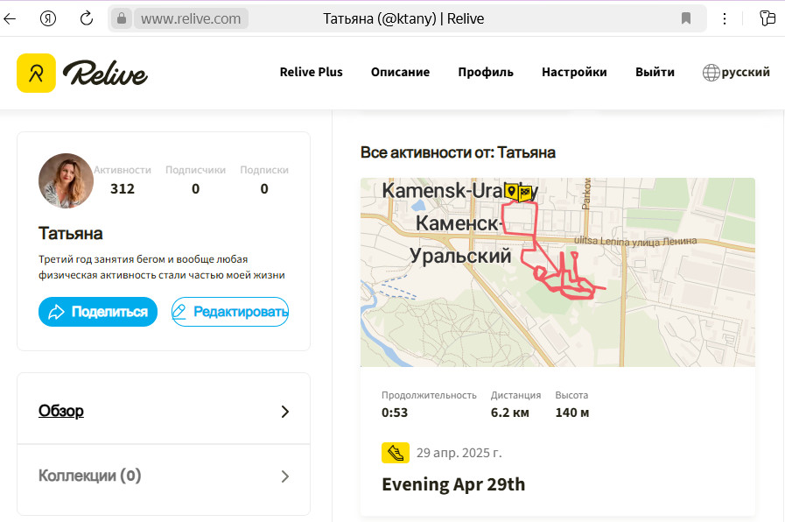Expand Коллекции using its chevron arrow
Screen dimensions: 785x522
coord(285,476)
